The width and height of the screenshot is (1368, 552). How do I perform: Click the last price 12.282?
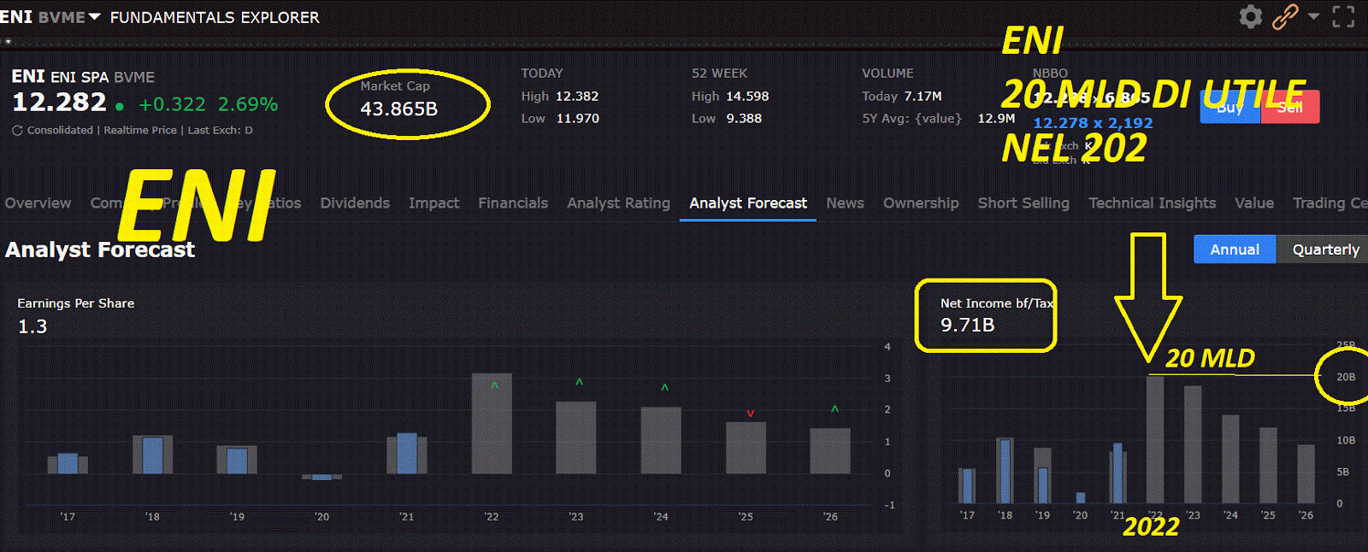tap(59, 103)
